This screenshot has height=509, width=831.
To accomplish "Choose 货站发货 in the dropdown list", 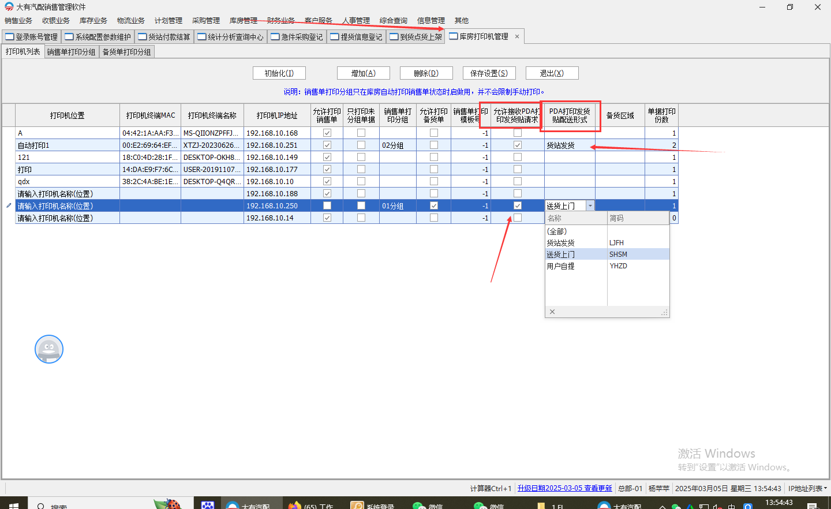I will click(x=607, y=243).
